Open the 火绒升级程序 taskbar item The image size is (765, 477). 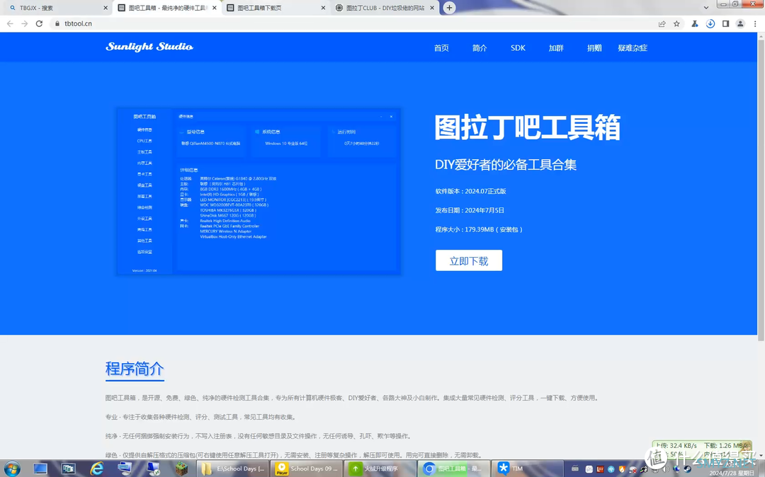pos(380,469)
